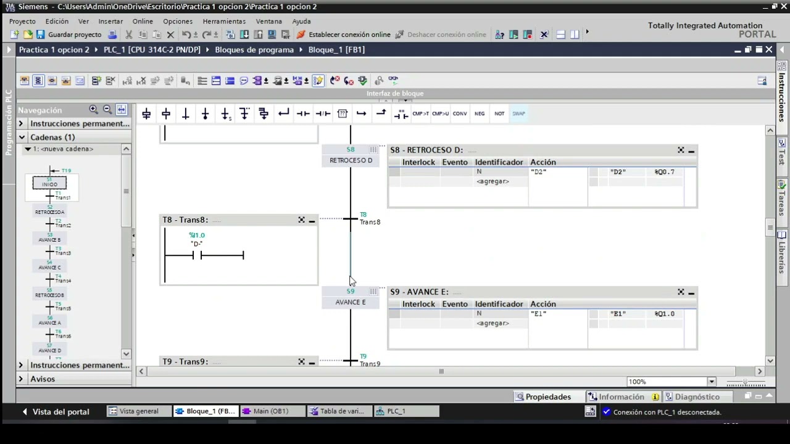
Task: Insert normally closed contact
Action: (x=323, y=113)
